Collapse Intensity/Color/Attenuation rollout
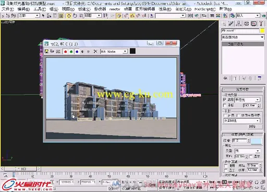The height and width of the screenshot is (192, 267). pyautogui.click(x=242, y=135)
